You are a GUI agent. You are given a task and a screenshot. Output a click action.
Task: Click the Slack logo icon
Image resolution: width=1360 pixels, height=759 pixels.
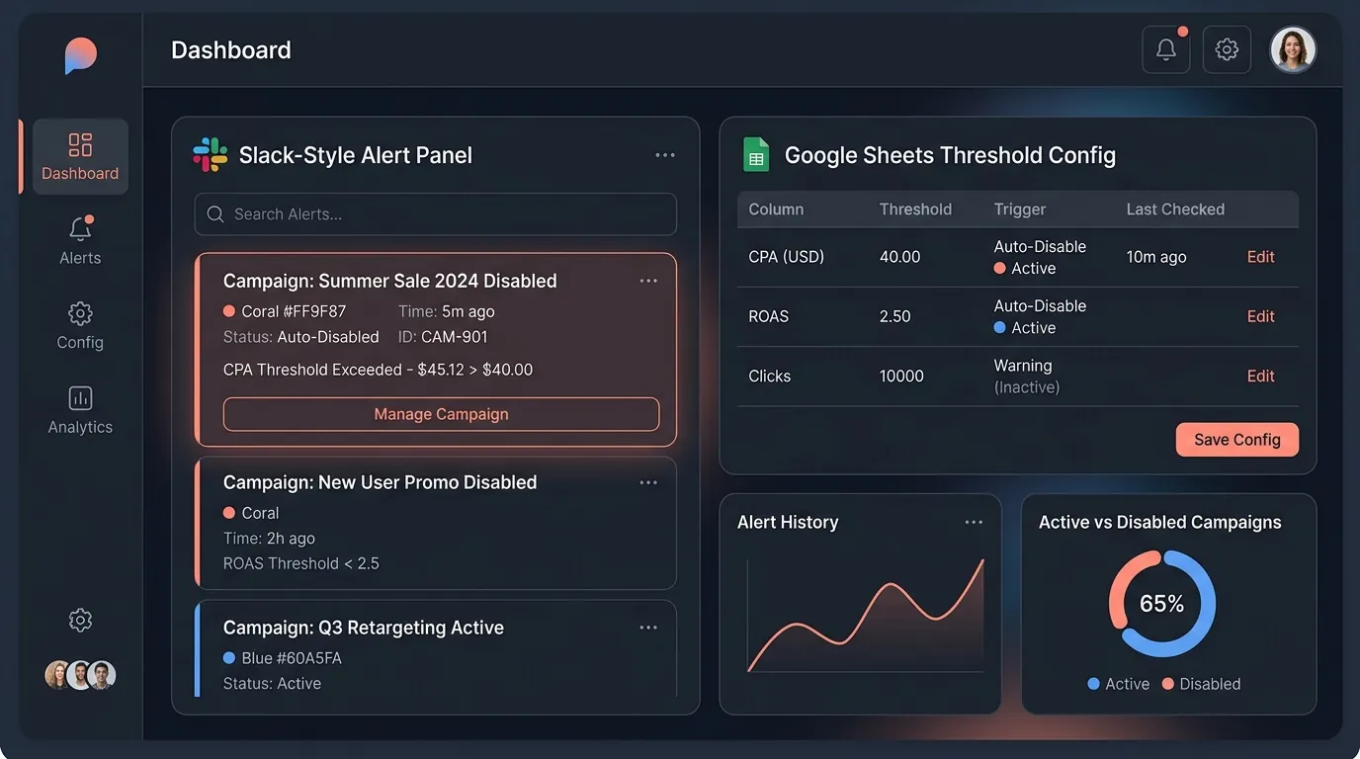coord(210,155)
